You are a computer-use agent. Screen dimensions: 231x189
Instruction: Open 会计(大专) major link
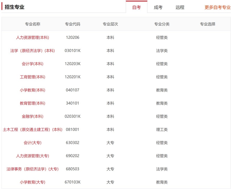coord(33,143)
